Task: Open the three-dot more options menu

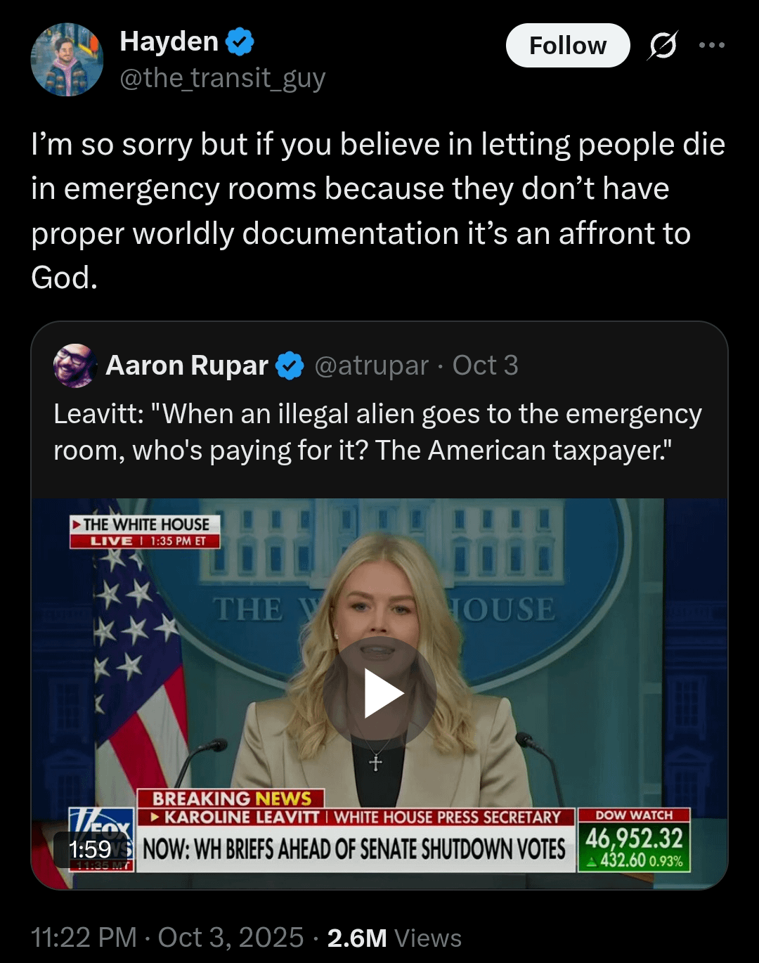Action: 712,46
